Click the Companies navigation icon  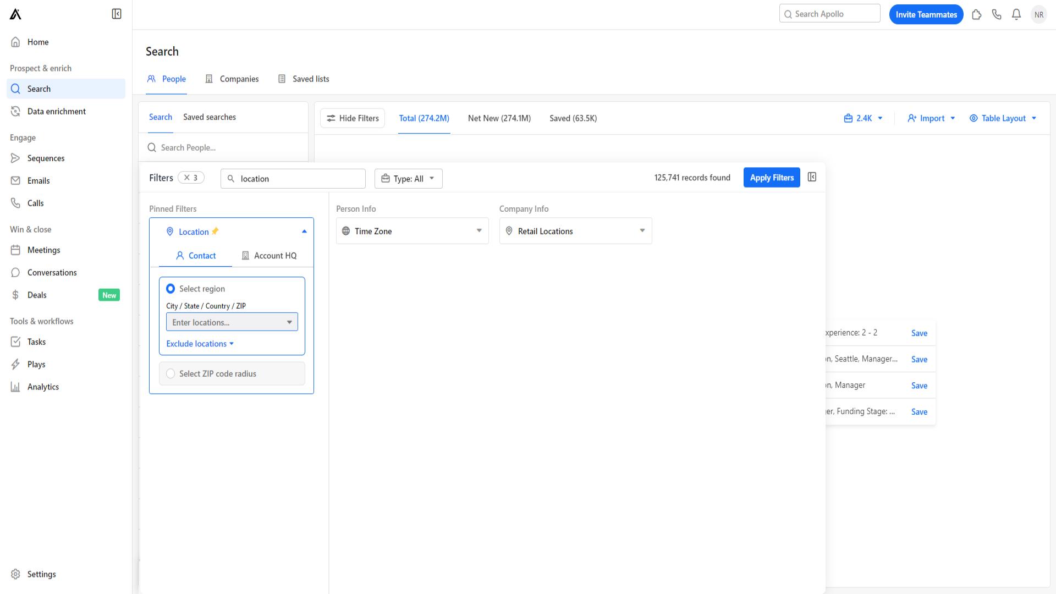(x=210, y=78)
